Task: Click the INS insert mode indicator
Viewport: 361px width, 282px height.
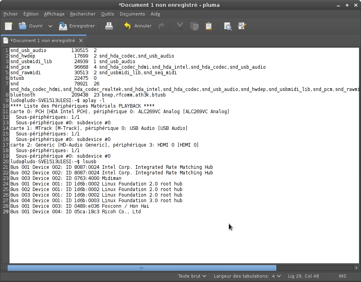Action: click(342, 276)
